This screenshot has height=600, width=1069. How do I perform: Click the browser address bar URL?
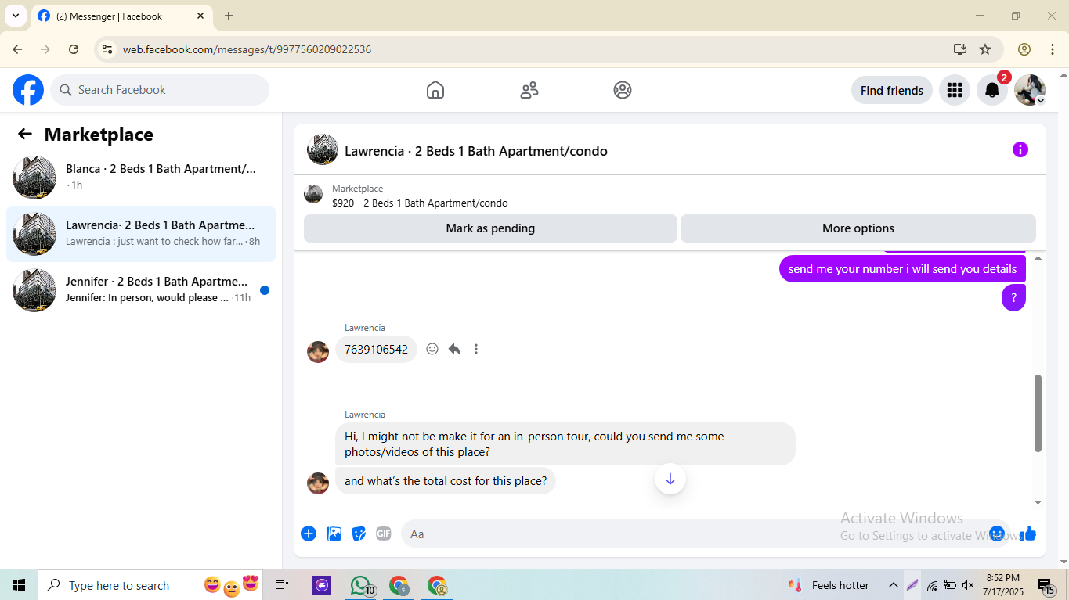pos(247,49)
